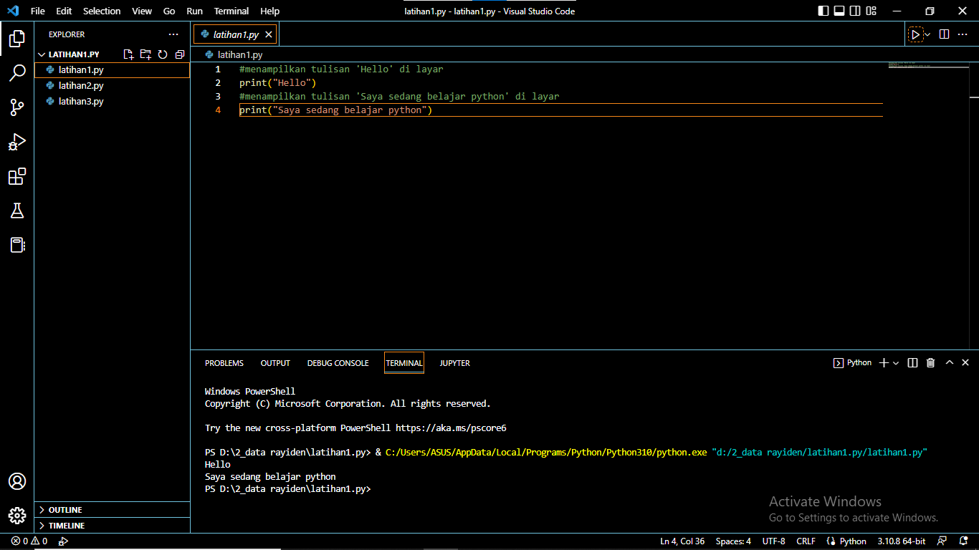Open the Extensions view
The height and width of the screenshot is (550, 979).
coord(17,176)
